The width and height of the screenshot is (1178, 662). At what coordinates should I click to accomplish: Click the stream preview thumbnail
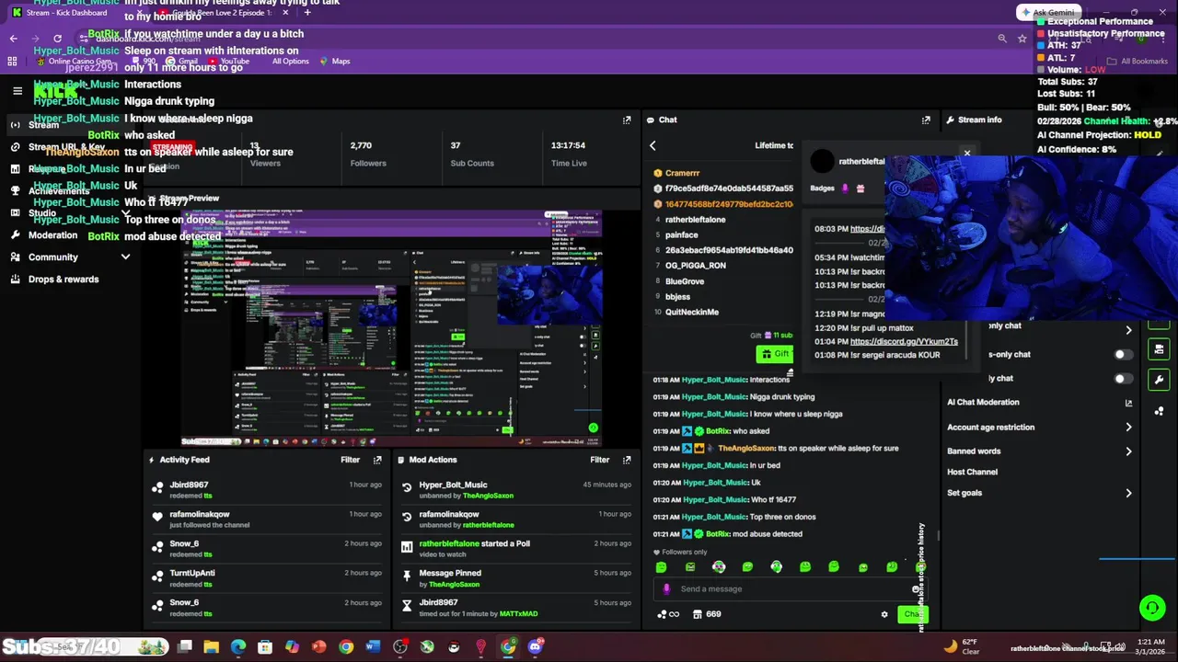[391, 328]
